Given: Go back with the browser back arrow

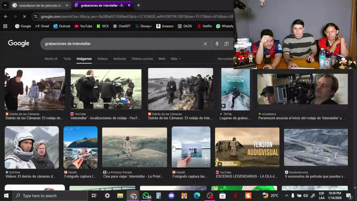Looking at the screenshot, I should click(6, 16).
